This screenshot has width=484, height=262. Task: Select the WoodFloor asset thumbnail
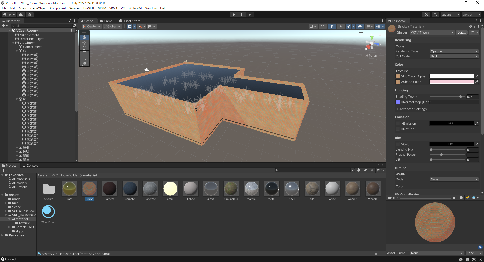48,212
